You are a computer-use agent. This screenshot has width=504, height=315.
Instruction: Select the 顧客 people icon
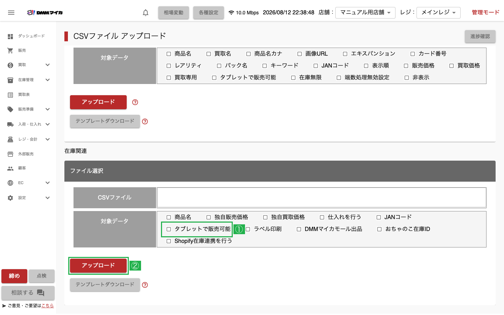click(10, 168)
